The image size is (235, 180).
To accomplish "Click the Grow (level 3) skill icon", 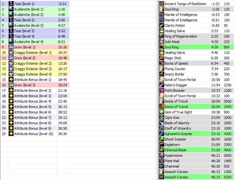I will tap(11, 85).
